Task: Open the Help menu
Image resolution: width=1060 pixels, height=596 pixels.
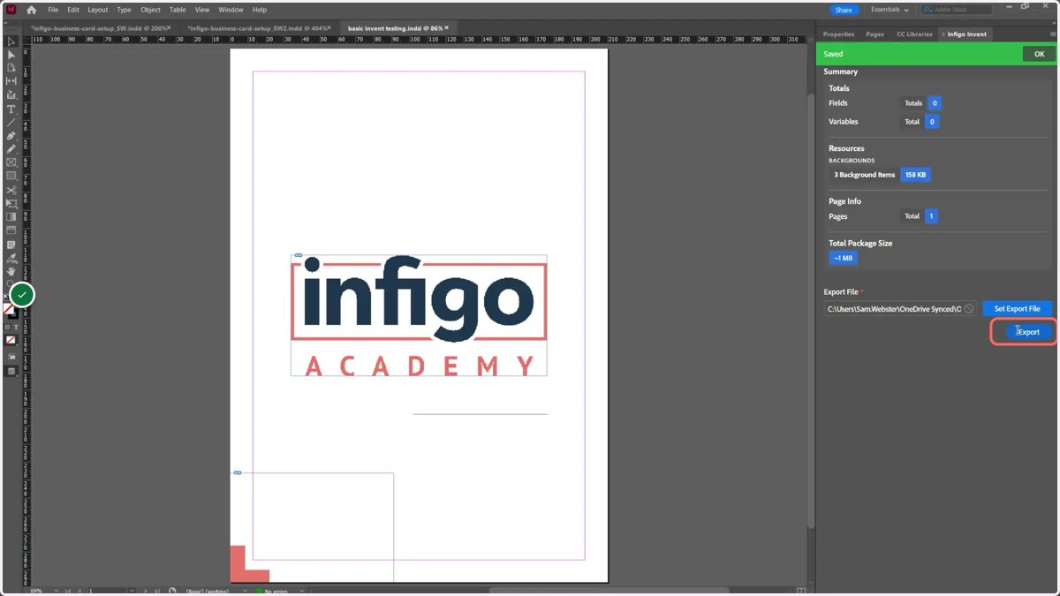Action: (259, 10)
